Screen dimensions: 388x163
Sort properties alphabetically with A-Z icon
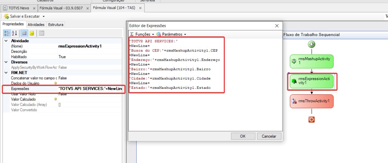point(14,33)
